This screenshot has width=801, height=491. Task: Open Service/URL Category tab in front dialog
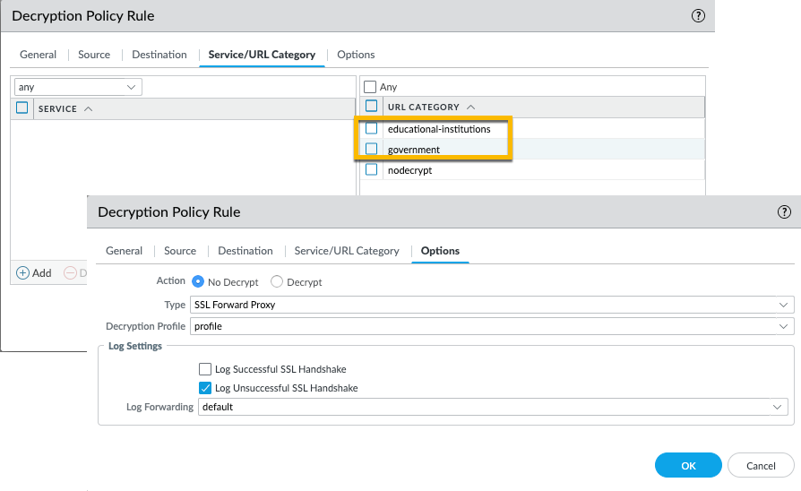pos(347,251)
